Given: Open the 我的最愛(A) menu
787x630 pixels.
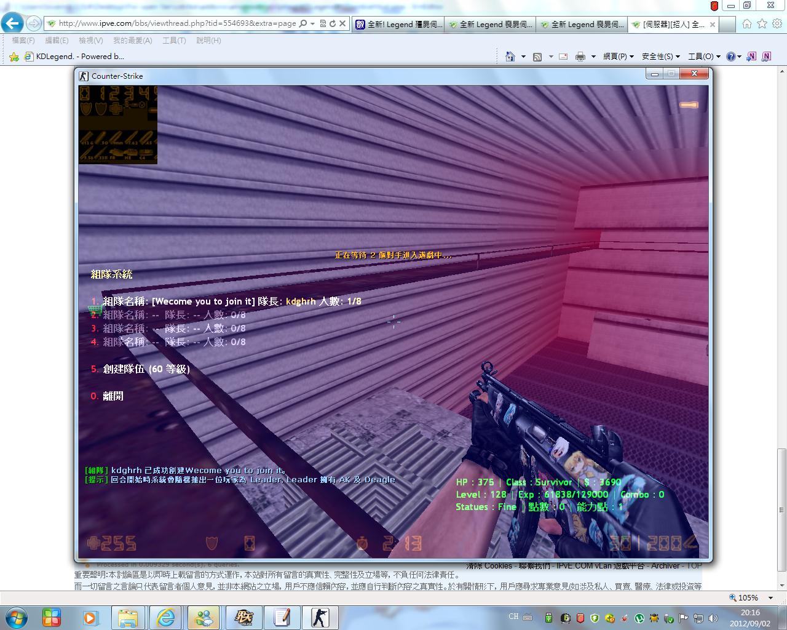Looking at the screenshot, I should pos(132,41).
